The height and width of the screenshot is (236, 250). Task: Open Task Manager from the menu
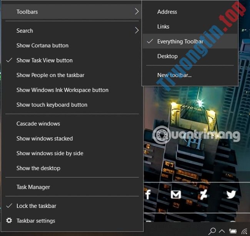tap(72, 187)
